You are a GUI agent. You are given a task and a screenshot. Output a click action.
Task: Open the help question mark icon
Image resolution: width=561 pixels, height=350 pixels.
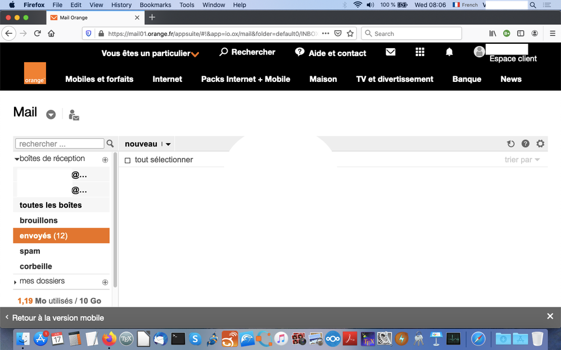tap(526, 144)
